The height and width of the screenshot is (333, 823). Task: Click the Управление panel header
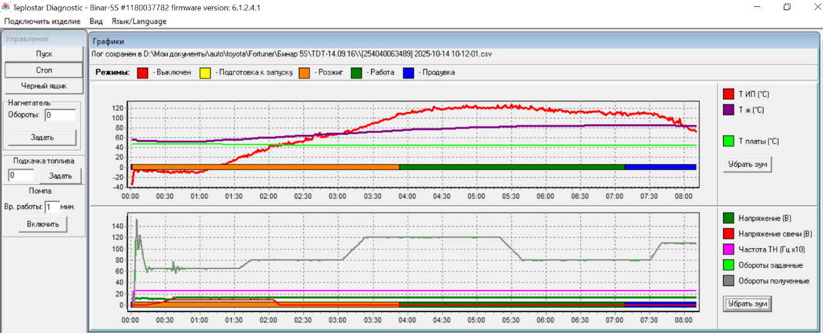coord(44,38)
